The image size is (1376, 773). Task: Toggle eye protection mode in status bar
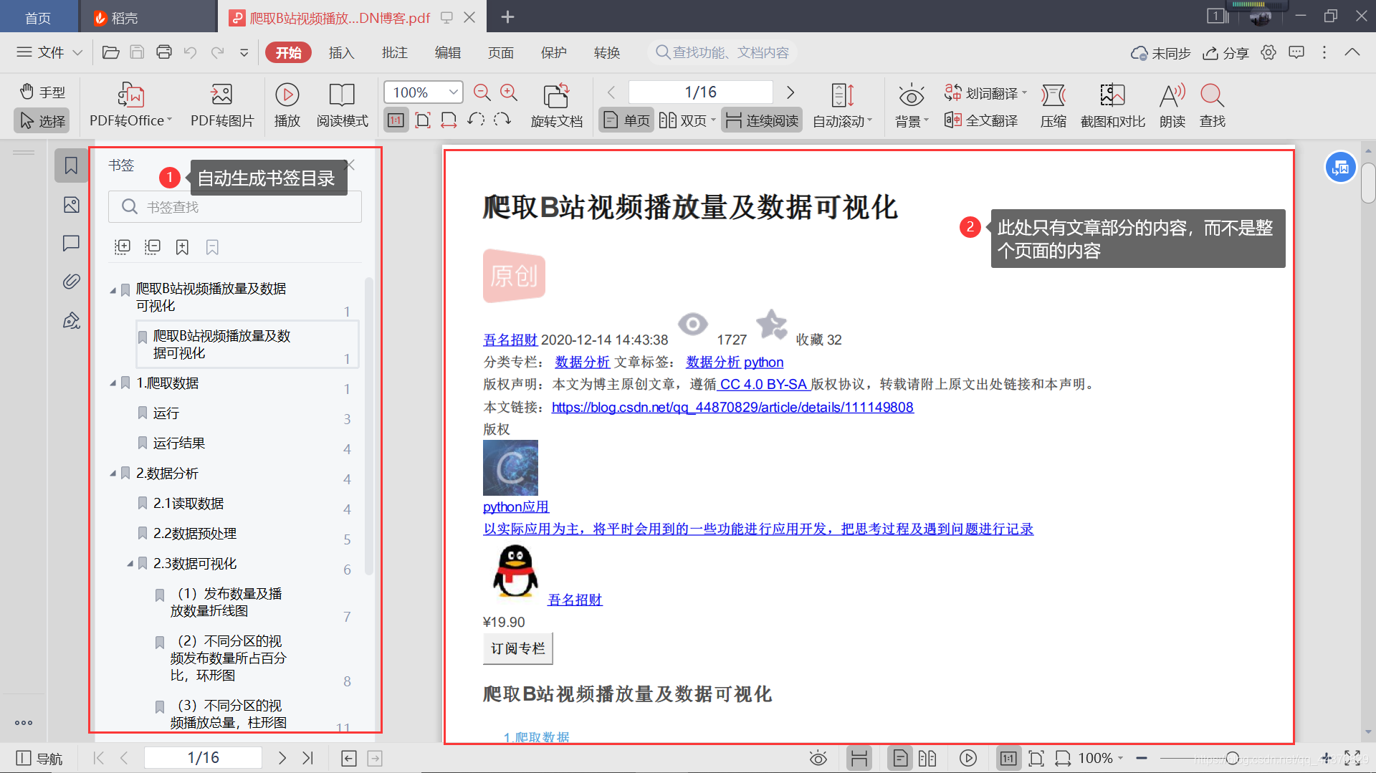[818, 758]
